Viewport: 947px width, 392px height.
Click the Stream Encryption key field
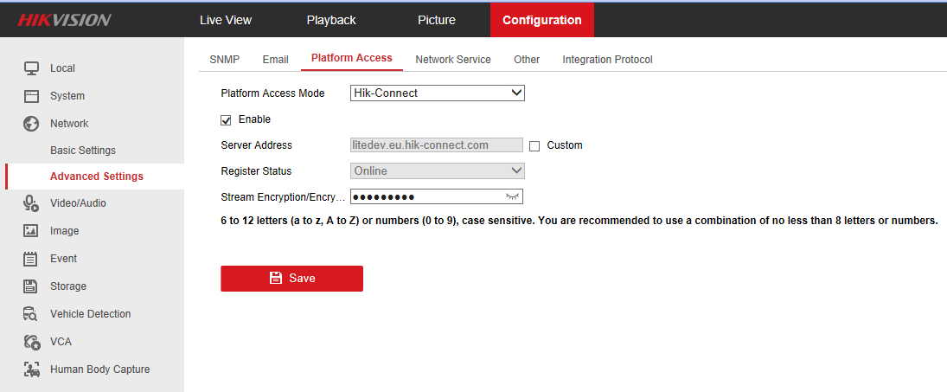426,197
